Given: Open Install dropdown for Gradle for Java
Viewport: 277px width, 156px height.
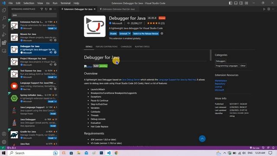Looking at the screenshot, I should click(56, 138).
